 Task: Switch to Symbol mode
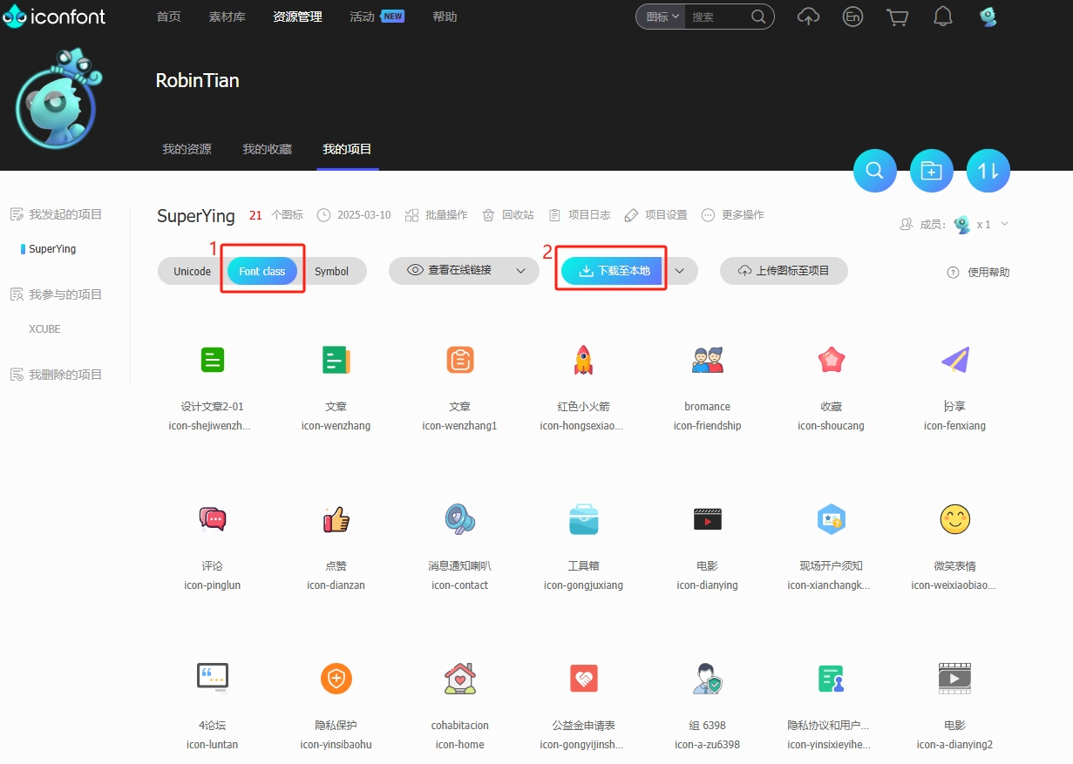[x=334, y=271]
